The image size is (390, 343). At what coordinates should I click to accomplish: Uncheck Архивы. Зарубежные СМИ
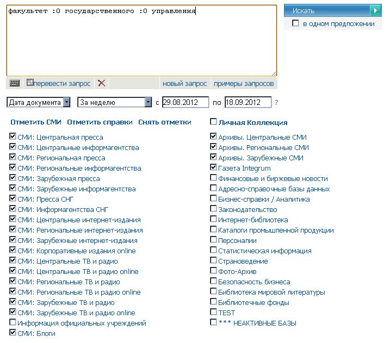click(213, 157)
